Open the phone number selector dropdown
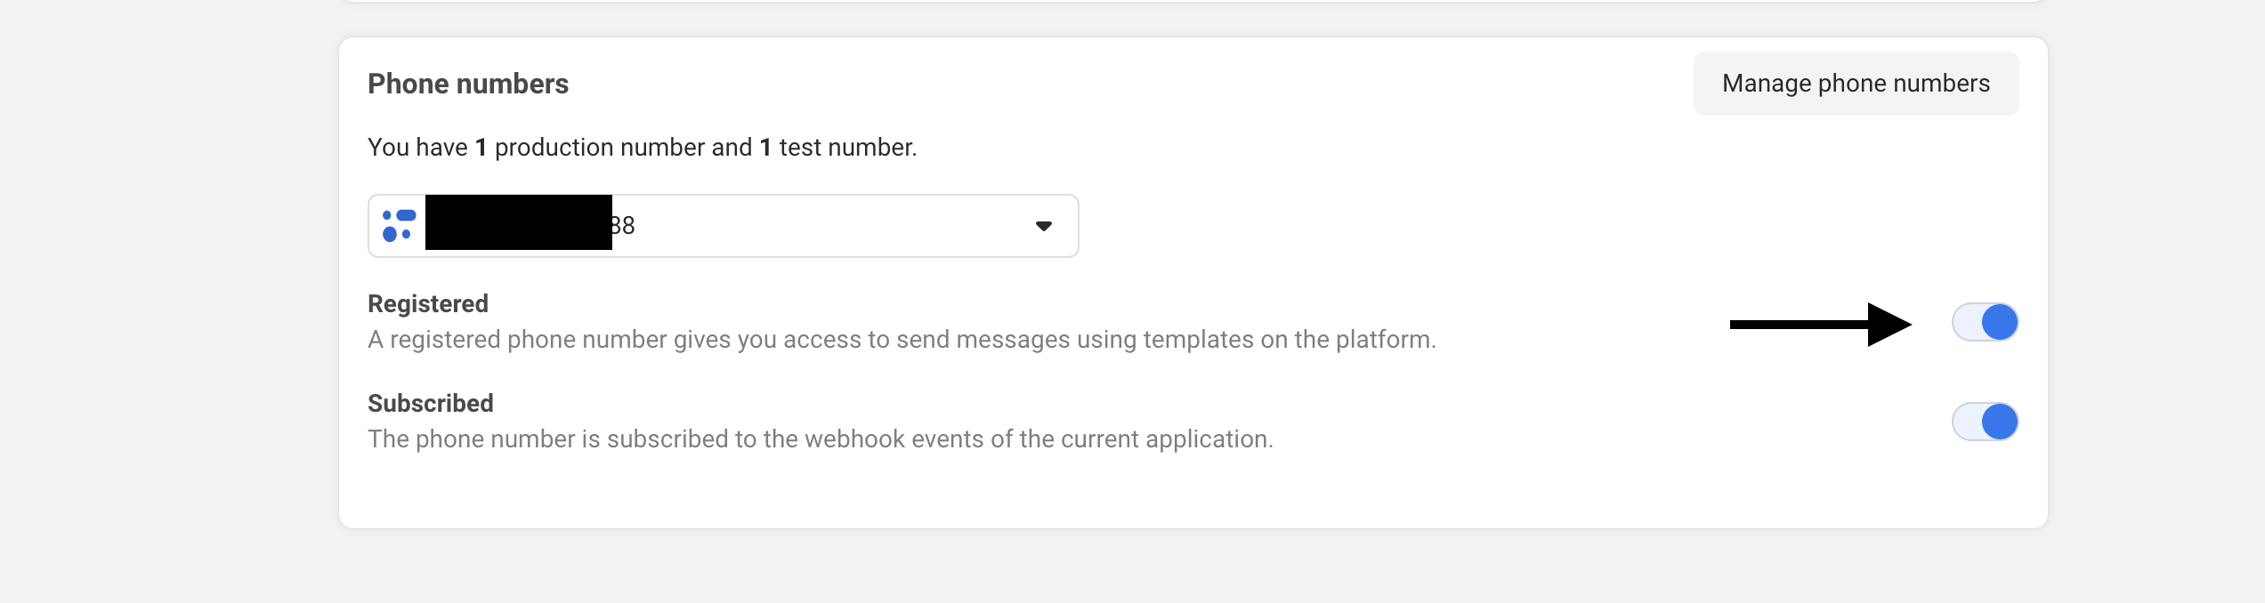2265x603 pixels. [x=801, y=226]
